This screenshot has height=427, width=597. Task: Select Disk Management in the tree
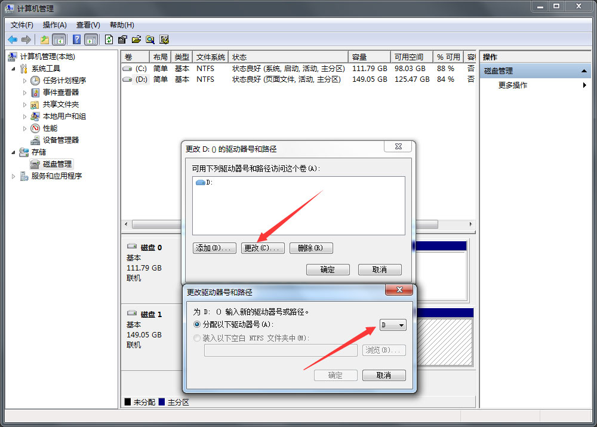[x=57, y=164]
